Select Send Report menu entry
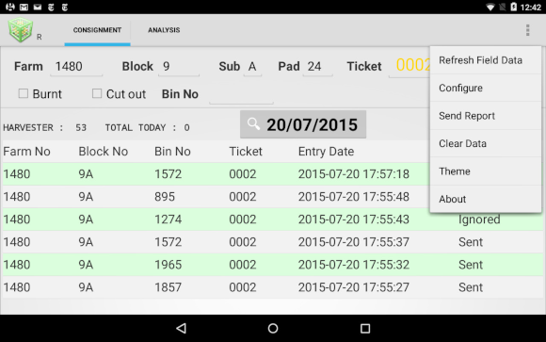546x342 pixels. [x=486, y=116]
